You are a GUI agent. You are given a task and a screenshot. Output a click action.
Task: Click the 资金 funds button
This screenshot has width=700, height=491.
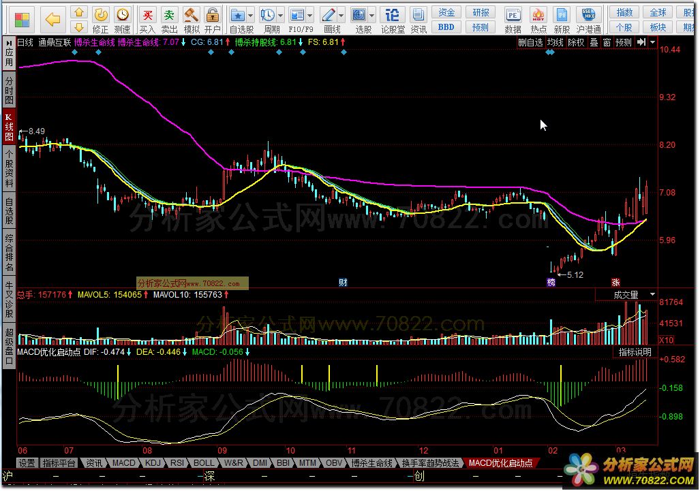pos(446,12)
